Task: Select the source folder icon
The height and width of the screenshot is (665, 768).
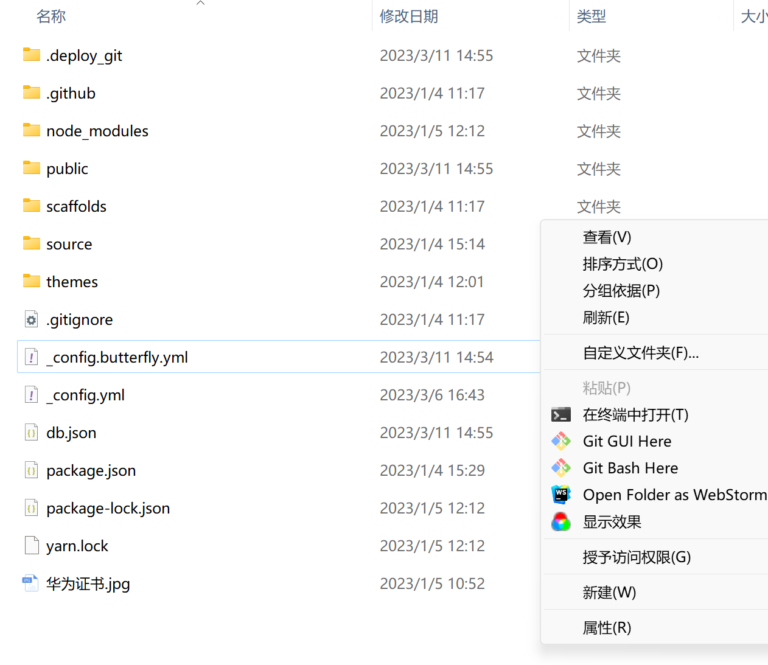Action: click(x=32, y=243)
